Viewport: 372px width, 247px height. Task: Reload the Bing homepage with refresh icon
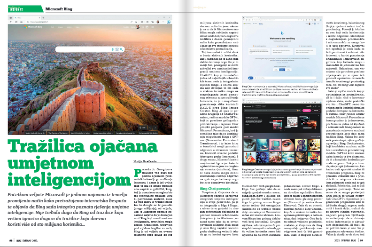point(16,22)
